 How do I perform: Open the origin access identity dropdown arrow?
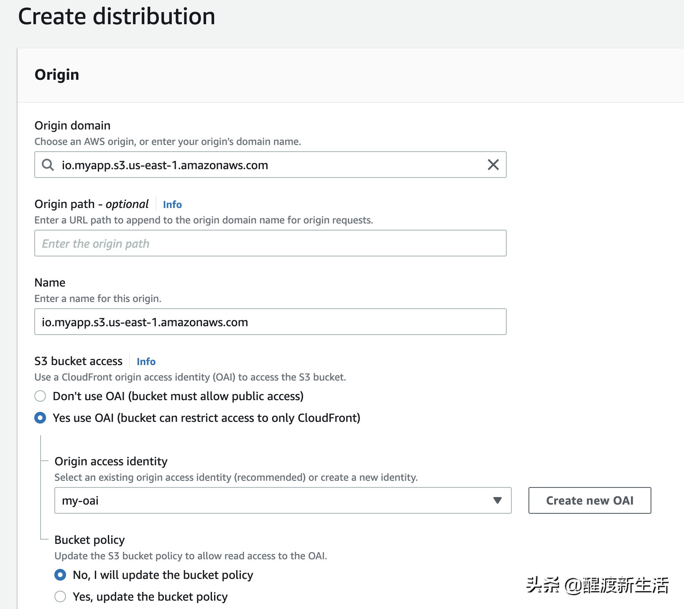click(497, 500)
